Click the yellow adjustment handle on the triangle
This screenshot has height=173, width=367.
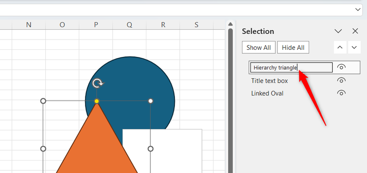(97, 101)
